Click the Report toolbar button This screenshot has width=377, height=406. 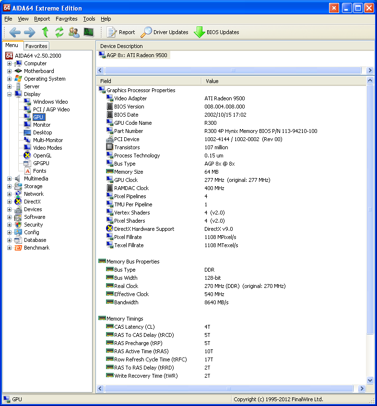click(x=121, y=32)
